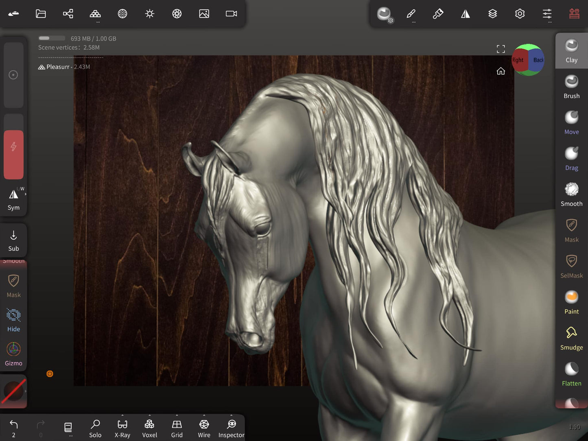Select the Flatten tool

click(x=572, y=374)
